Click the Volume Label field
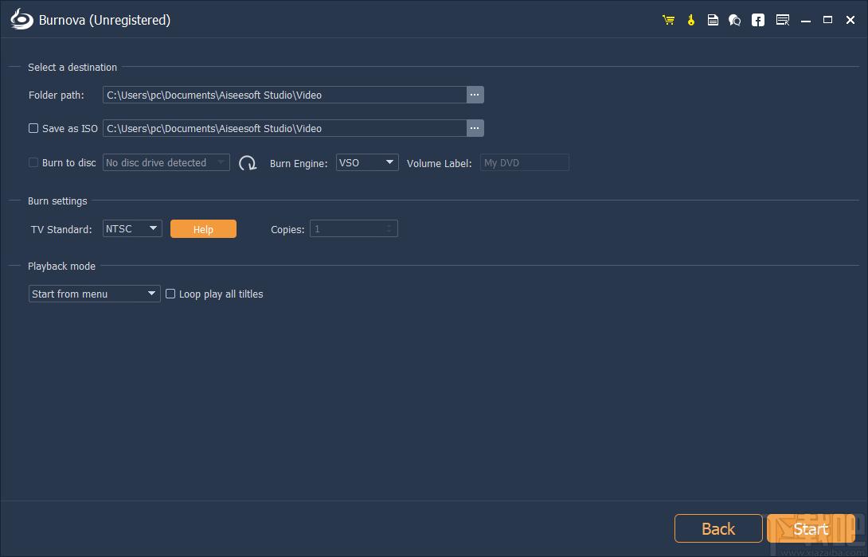Screen dimensions: 868x557 tap(524, 162)
